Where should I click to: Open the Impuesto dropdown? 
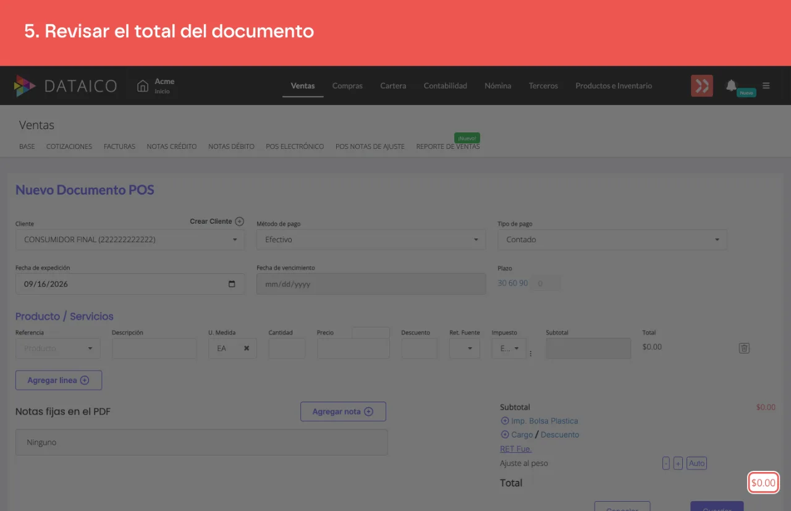click(509, 348)
